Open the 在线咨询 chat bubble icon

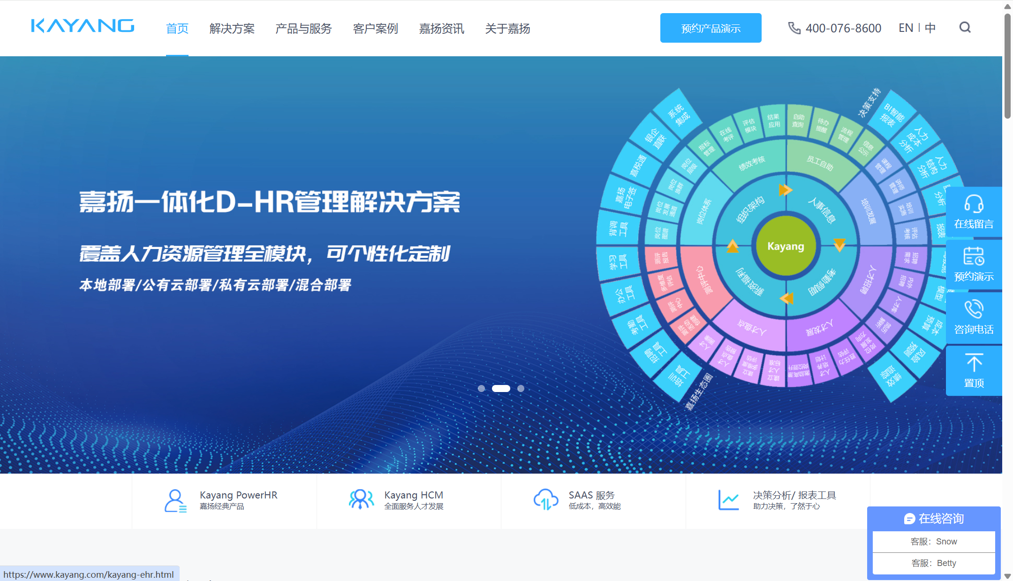coord(909,519)
